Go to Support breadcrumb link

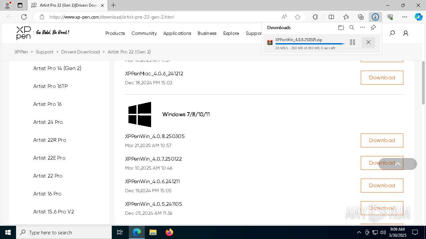(x=45, y=52)
